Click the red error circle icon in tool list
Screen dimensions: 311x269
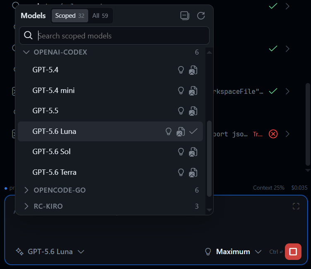click(x=273, y=134)
